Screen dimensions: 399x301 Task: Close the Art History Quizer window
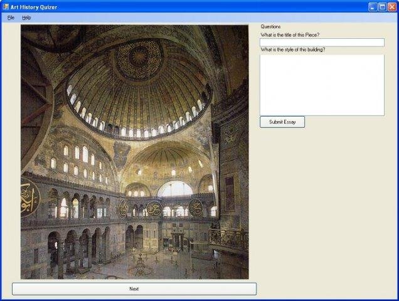coord(392,7)
